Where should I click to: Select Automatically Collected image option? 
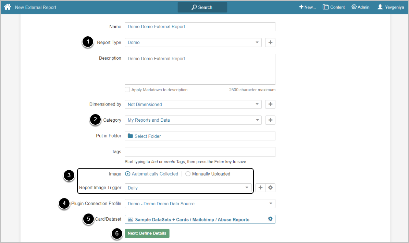(128, 174)
